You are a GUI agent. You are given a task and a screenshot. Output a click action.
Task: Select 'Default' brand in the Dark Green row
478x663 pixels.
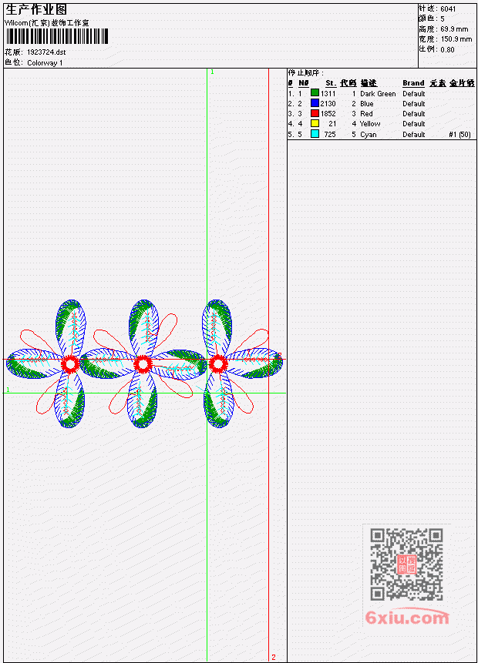[414, 94]
